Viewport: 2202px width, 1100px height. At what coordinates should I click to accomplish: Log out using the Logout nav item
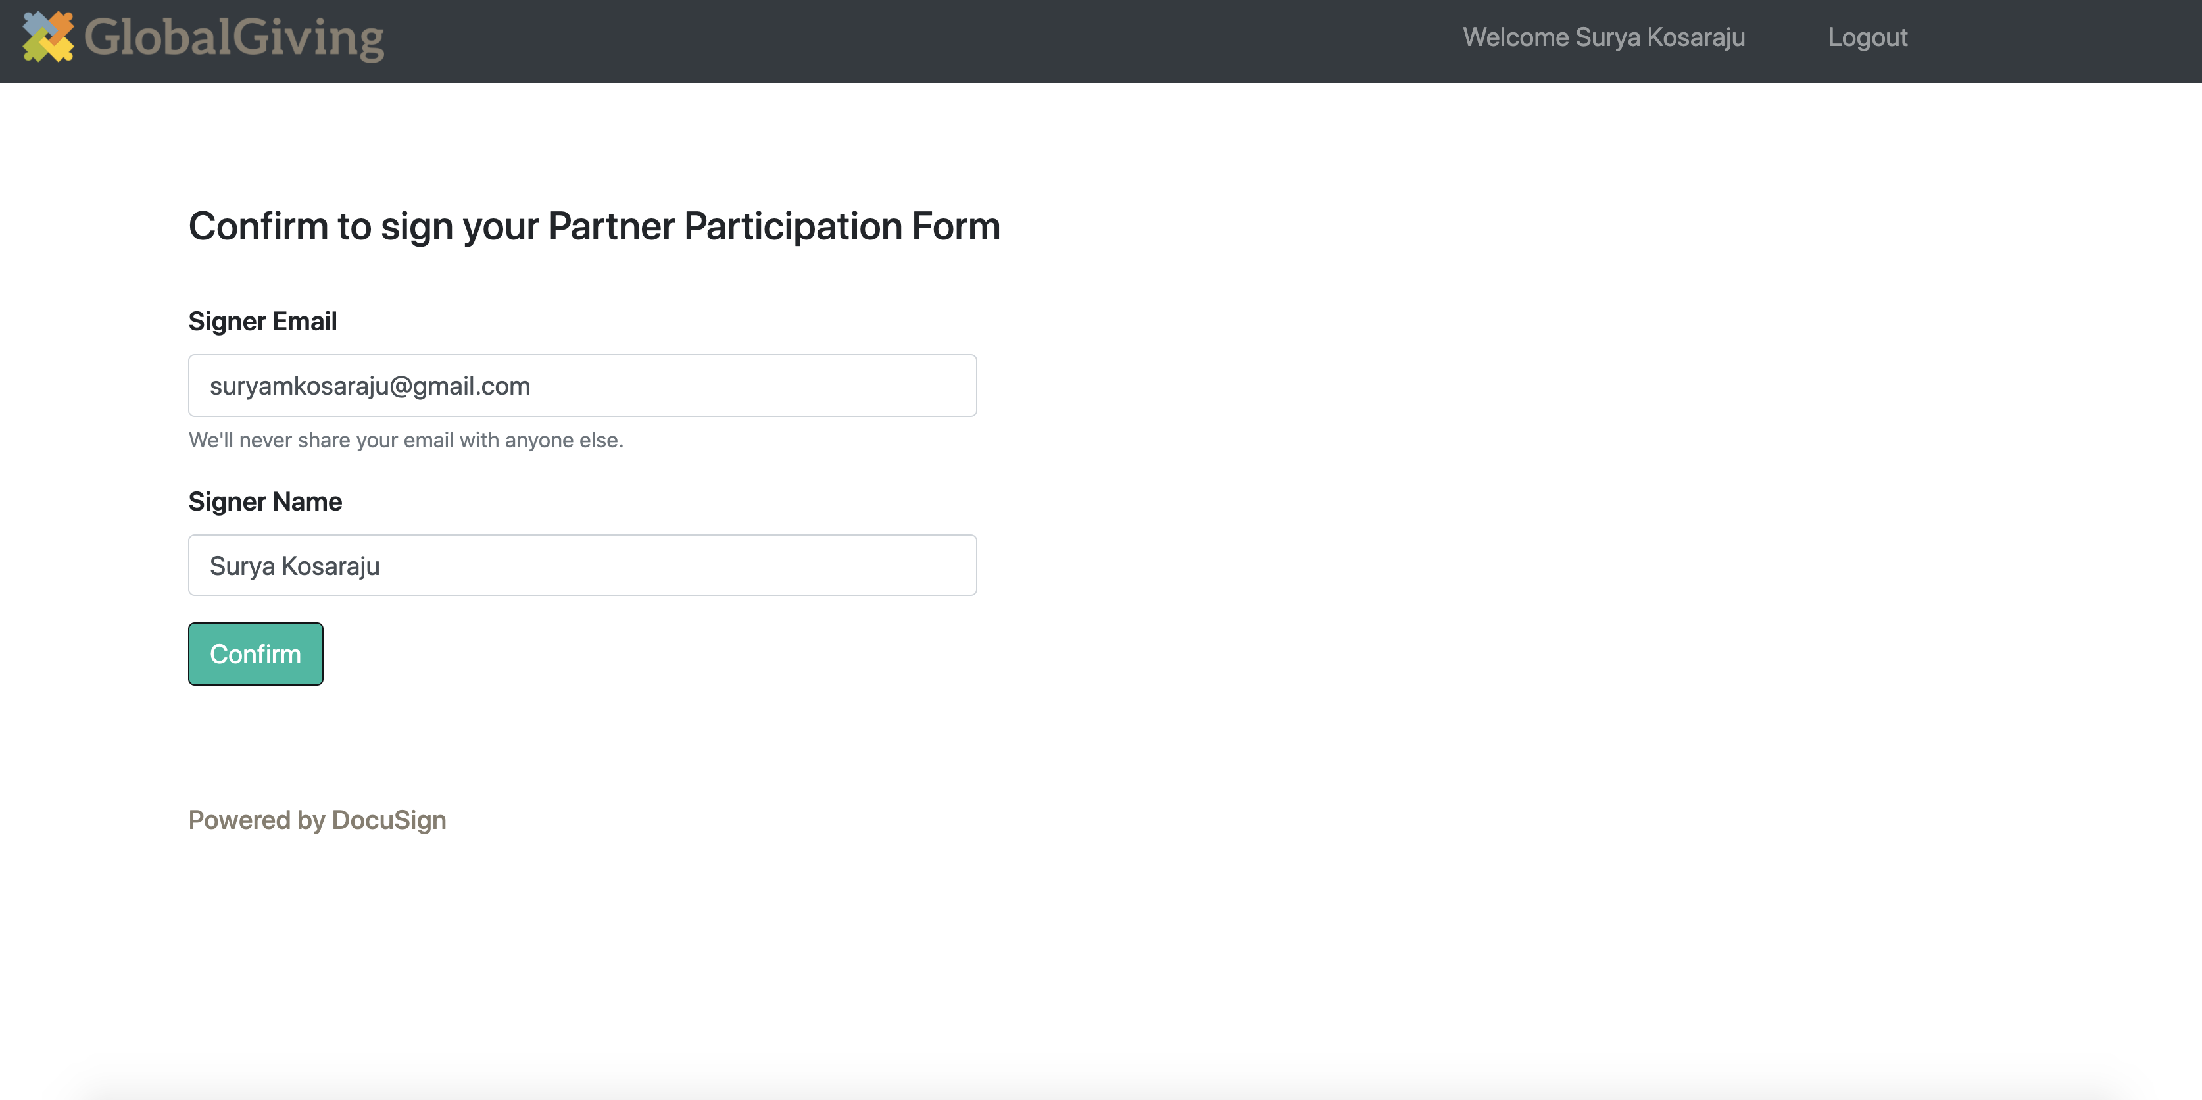point(1867,37)
